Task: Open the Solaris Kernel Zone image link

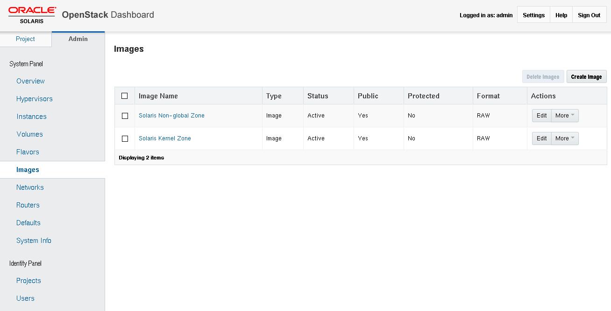Action: tap(164, 138)
